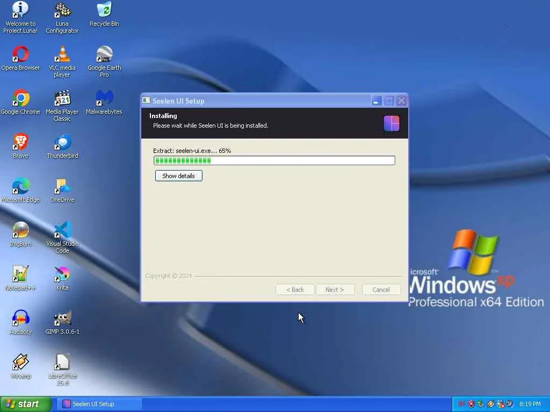Select the Google Chrome desktop shortcut
Image resolution: width=550 pixels, height=412 pixels.
(x=20, y=102)
